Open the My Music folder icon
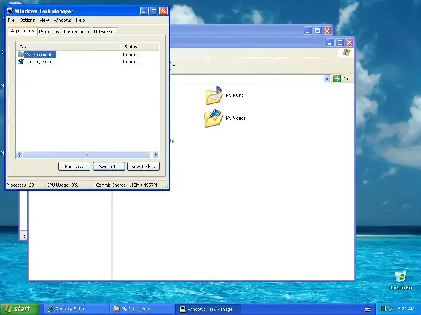Viewport: 421px width, 315px height. (214, 95)
